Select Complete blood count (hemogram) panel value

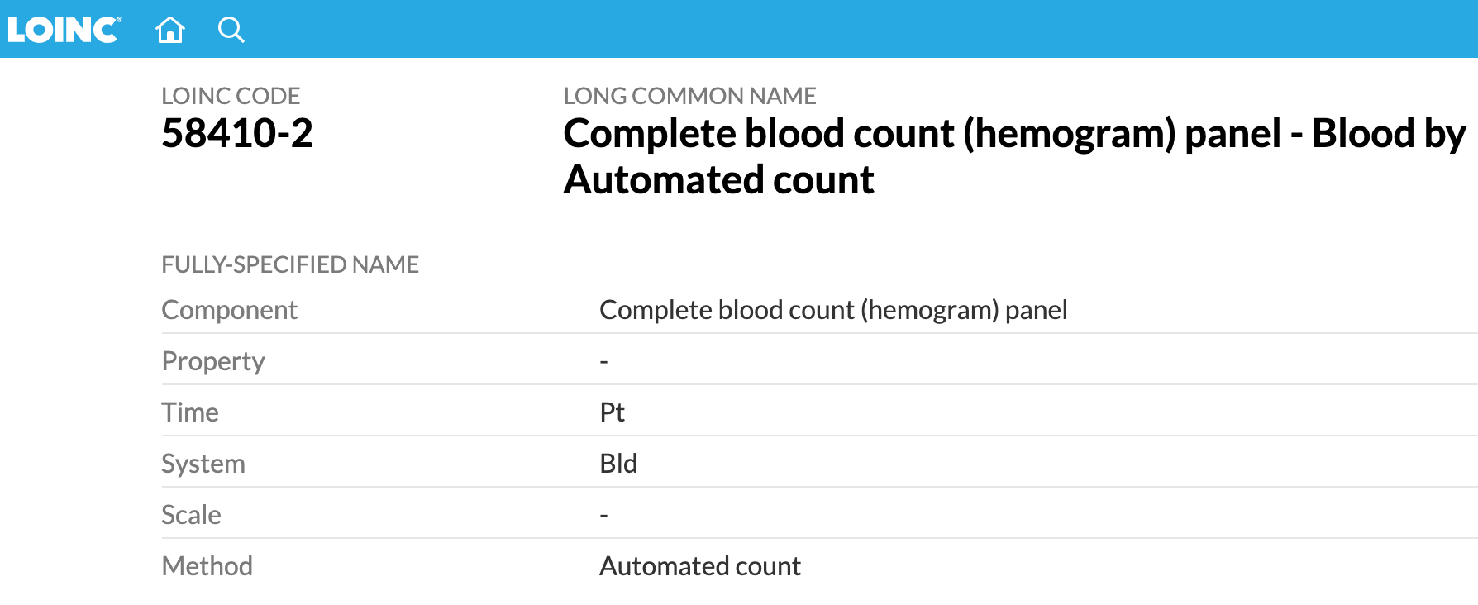(x=833, y=310)
